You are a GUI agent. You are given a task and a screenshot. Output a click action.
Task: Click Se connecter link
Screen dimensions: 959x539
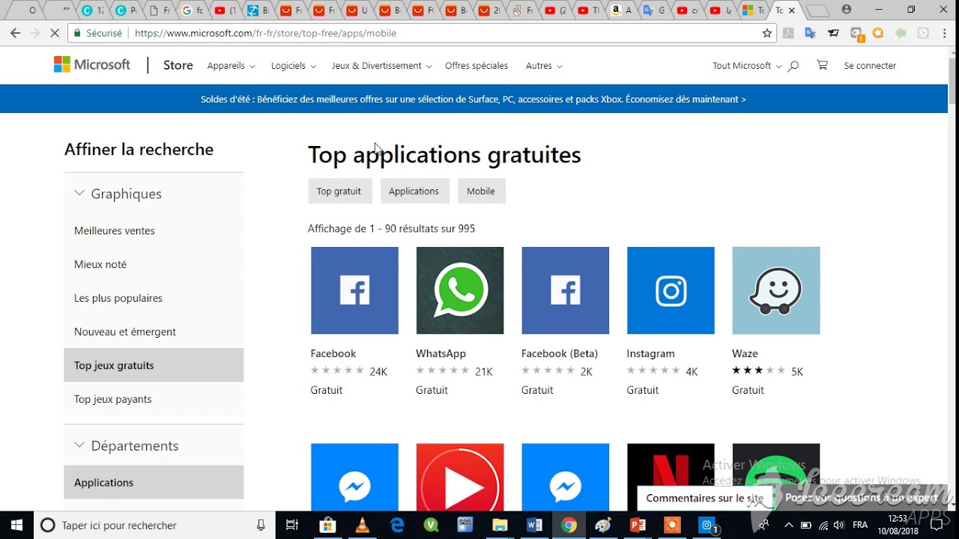click(x=870, y=66)
